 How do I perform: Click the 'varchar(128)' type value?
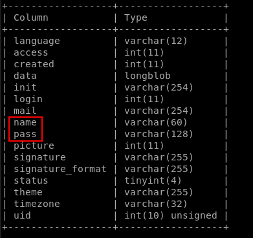tap(159, 135)
